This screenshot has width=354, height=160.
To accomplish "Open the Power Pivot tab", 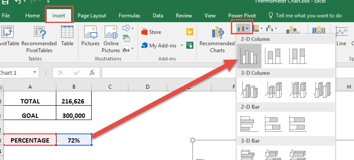I will [242, 16].
